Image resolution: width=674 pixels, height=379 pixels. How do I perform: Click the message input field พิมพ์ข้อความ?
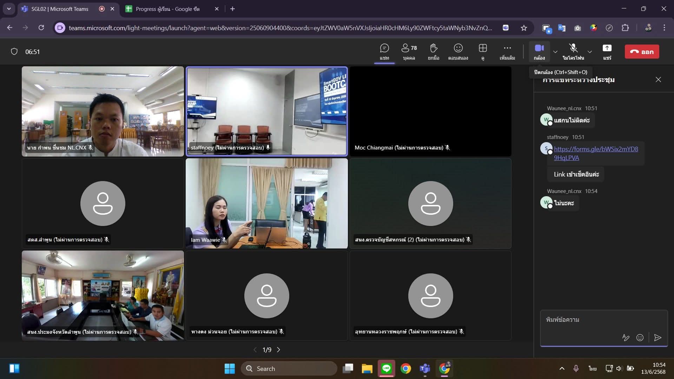click(x=597, y=320)
